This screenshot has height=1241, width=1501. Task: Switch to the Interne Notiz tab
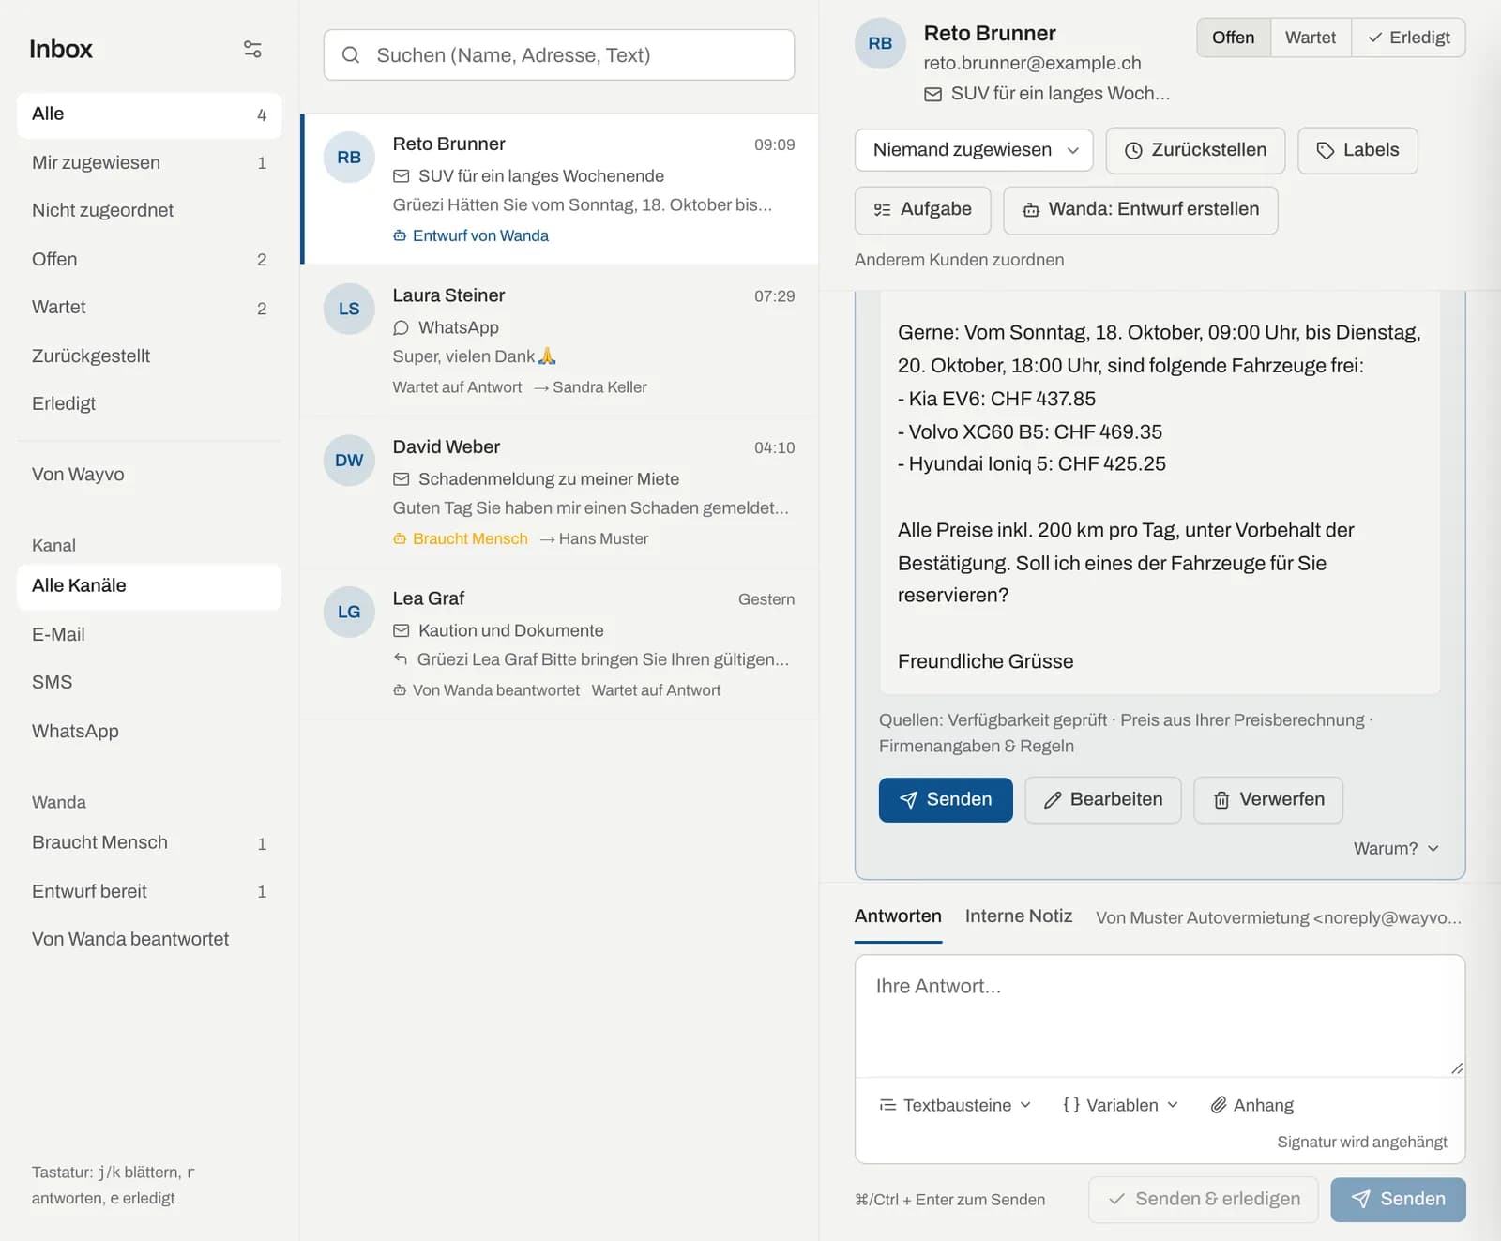pos(1018,916)
